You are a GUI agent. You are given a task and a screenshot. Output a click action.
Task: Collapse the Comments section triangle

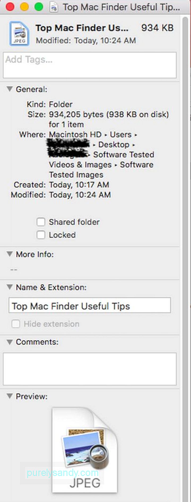coord(10,342)
